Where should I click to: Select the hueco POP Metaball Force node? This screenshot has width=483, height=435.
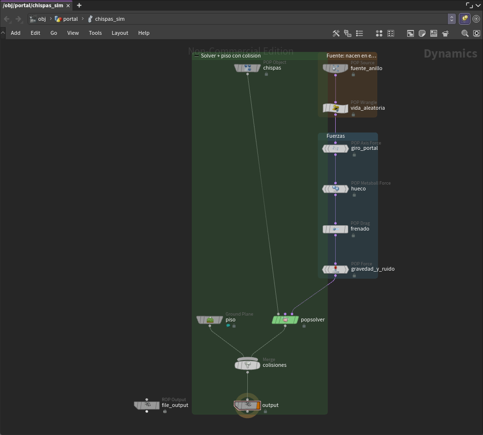click(336, 188)
